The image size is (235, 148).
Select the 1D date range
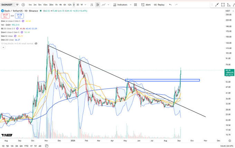[x=3, y=146]
